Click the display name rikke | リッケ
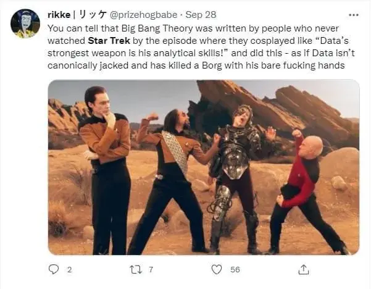 click(77, 15)
